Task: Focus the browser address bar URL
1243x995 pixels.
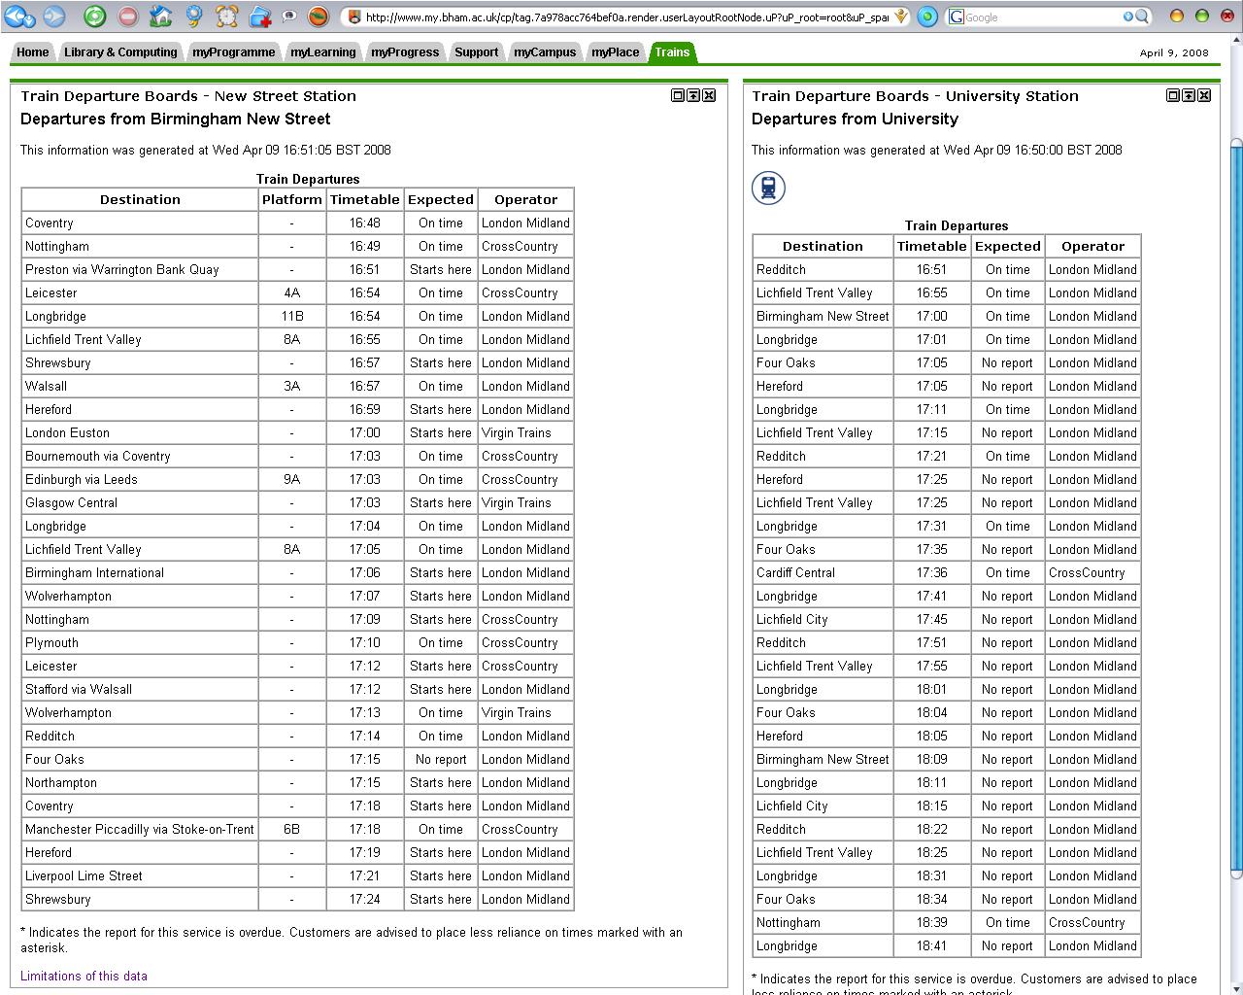Action: click(x=626, y=17)
